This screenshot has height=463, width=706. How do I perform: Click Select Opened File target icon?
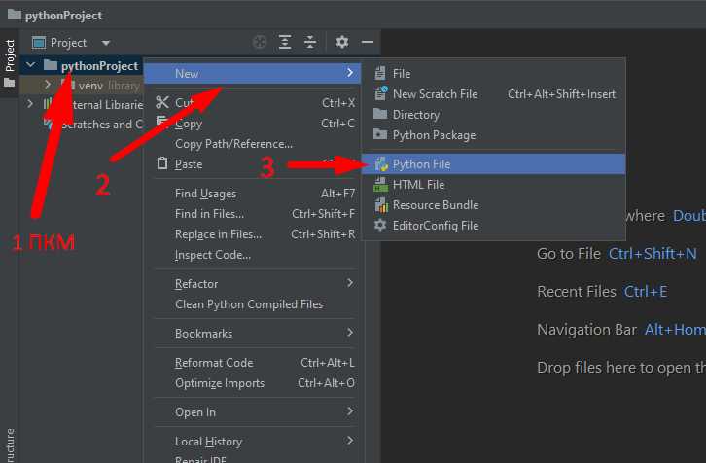click(x=260, y=43)
